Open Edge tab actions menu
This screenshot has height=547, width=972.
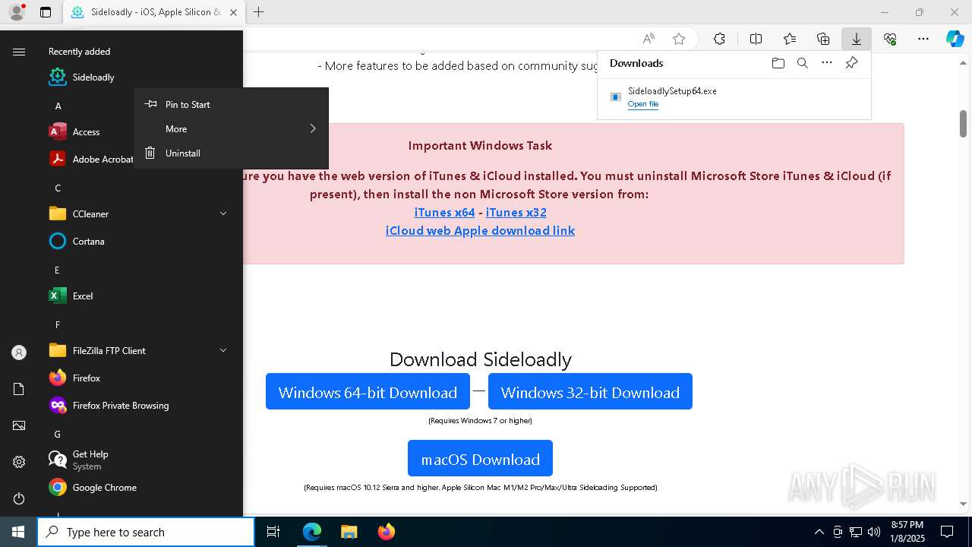pyautogui.click(x=46, y=12)
